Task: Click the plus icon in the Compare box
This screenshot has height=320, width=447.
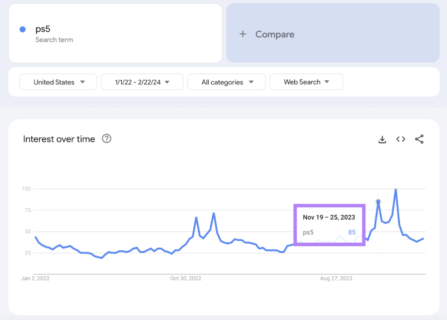Action: (x=243, y=34)
